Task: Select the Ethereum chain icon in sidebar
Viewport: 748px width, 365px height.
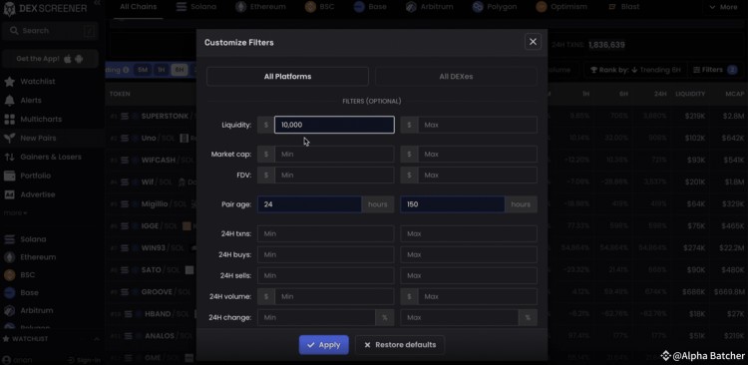Action: pyautogui.click(x=10, y=257)
